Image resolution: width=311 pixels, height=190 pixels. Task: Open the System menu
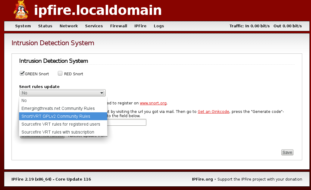[23, 26]
